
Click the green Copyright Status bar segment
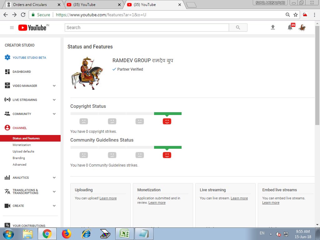168,113
